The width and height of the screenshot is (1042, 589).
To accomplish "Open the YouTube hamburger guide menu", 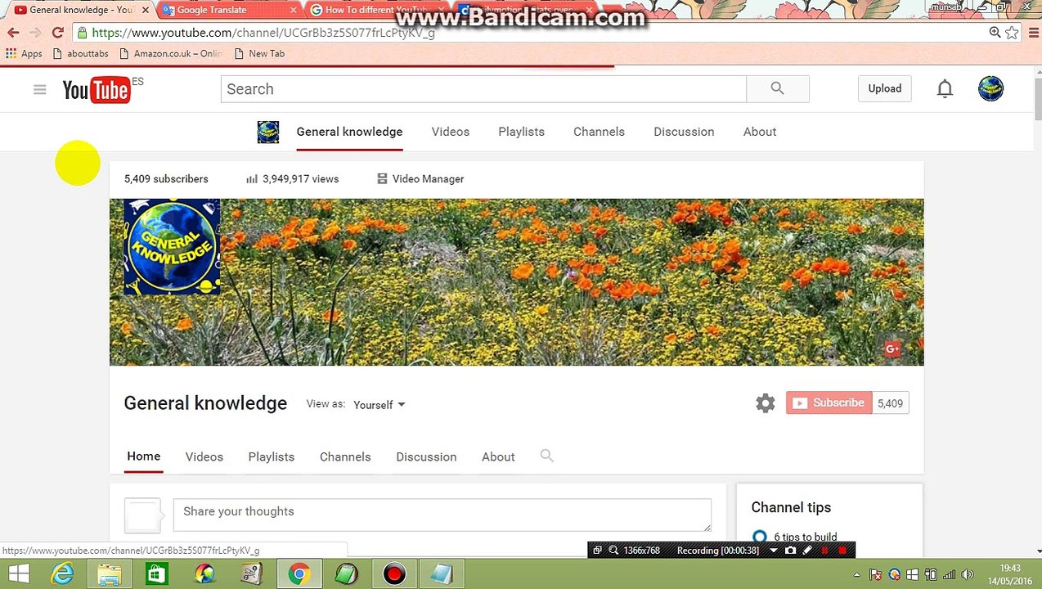I will pyautogui.click(x=39, y=89).
